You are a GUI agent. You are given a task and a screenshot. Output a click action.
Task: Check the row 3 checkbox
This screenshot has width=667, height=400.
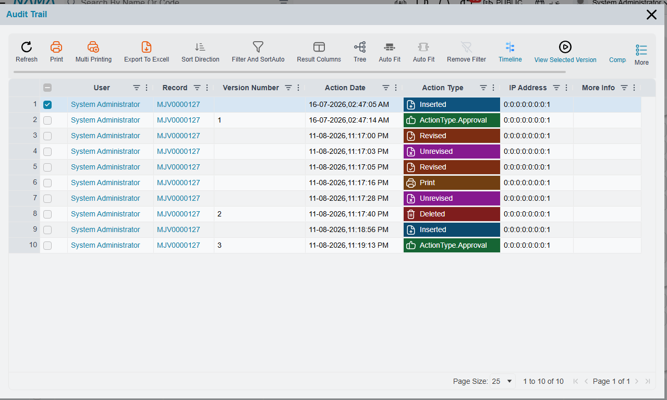pyautogui.click(x=47, y=136)
